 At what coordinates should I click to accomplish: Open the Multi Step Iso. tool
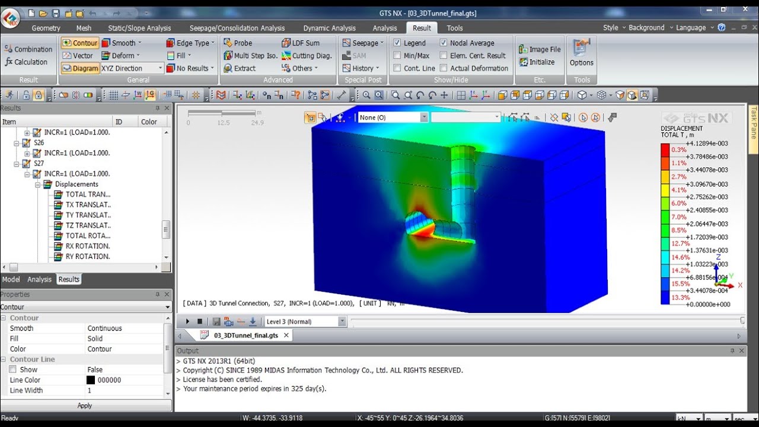[251, 55]
